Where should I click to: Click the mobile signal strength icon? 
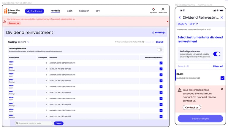[214, 11]
